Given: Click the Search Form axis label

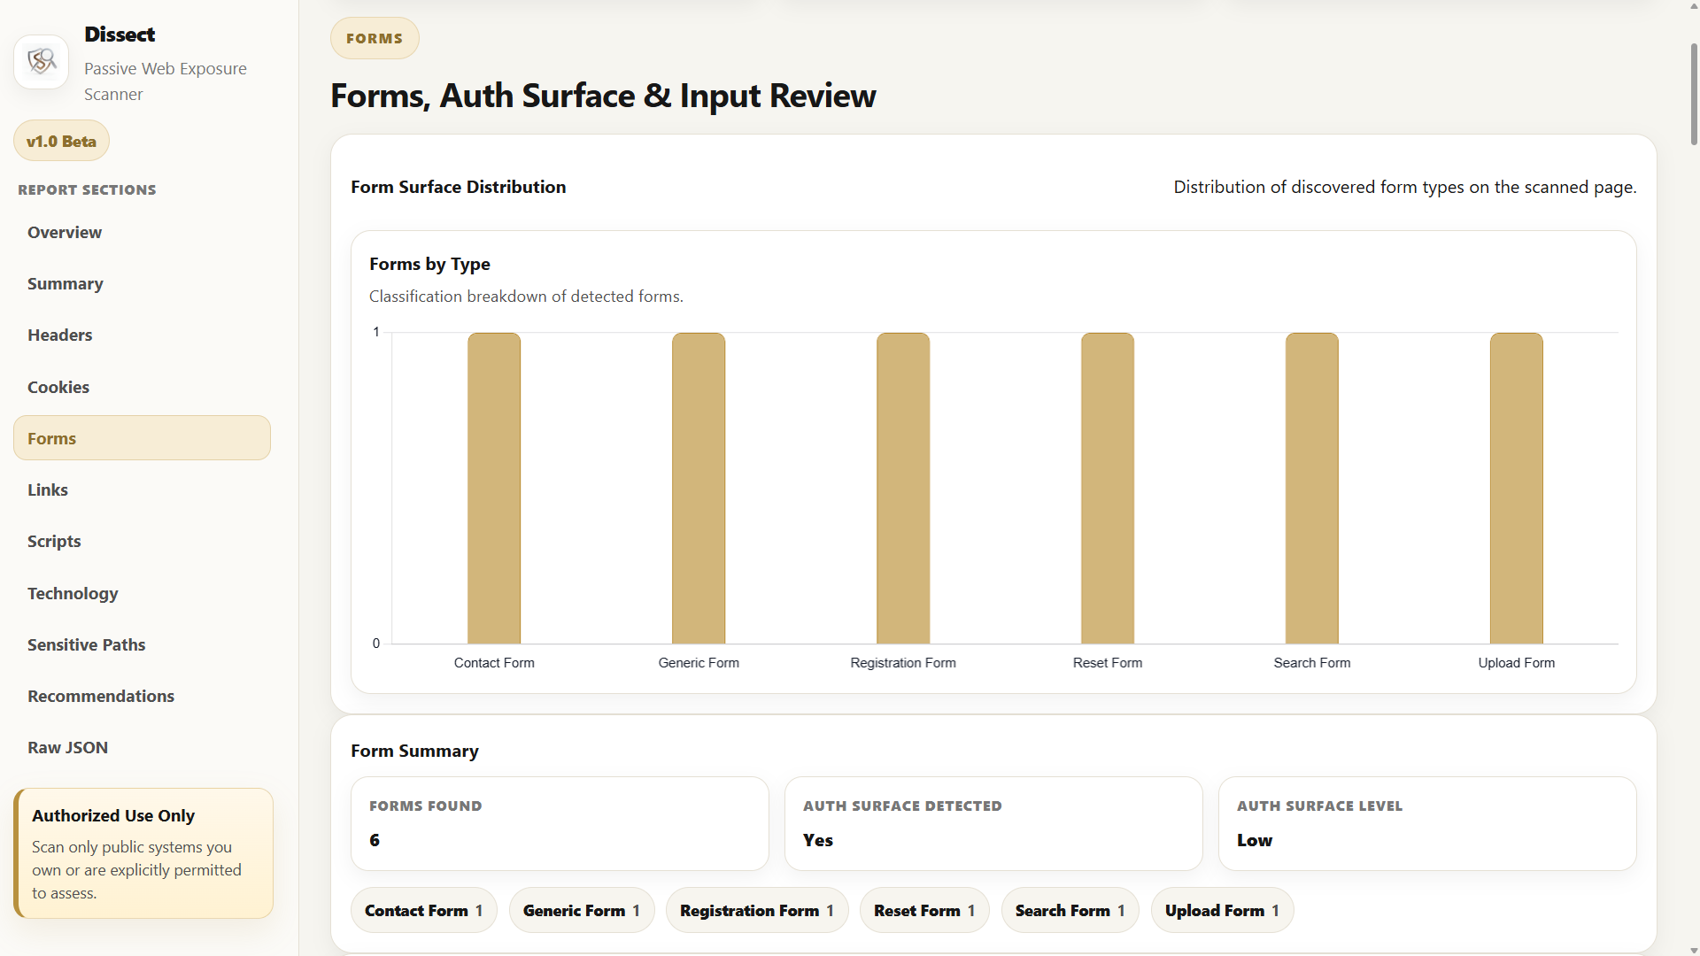Looking at the screenshot, I should point(1312,663).
